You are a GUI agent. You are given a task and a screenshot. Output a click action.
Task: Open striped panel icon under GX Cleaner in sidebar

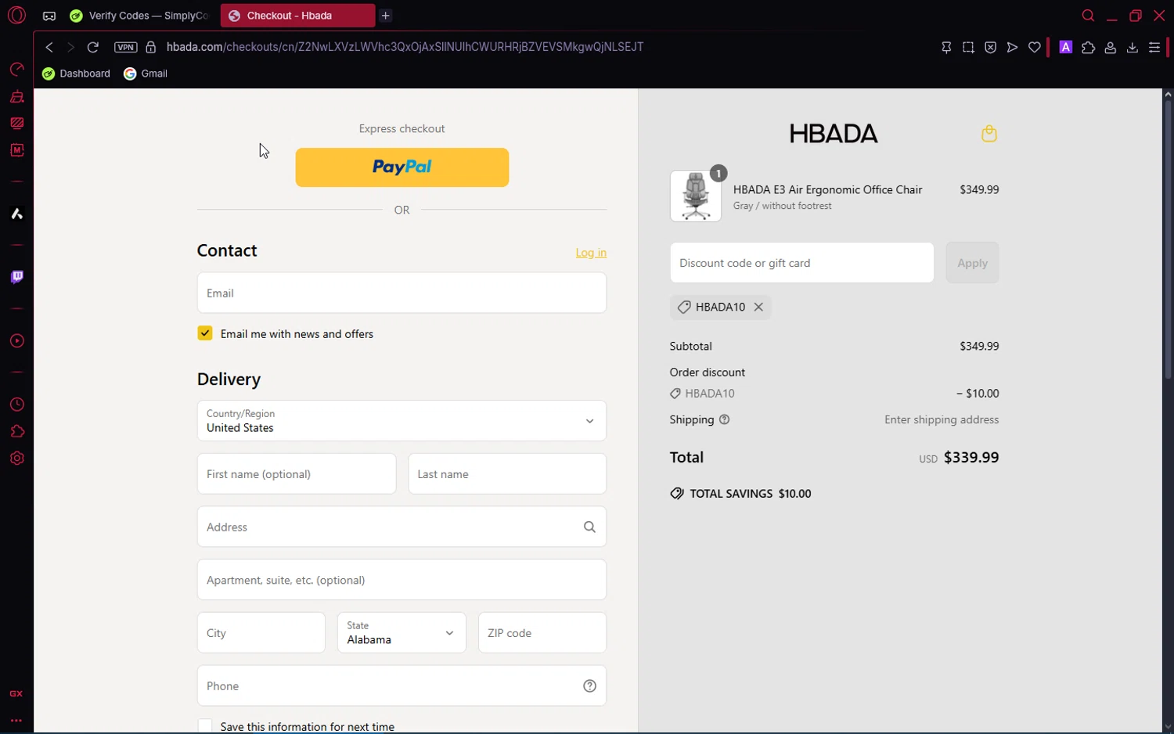coord(16,124)
